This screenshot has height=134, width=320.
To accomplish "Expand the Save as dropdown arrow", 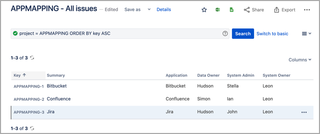I will (x=149, y=10).
